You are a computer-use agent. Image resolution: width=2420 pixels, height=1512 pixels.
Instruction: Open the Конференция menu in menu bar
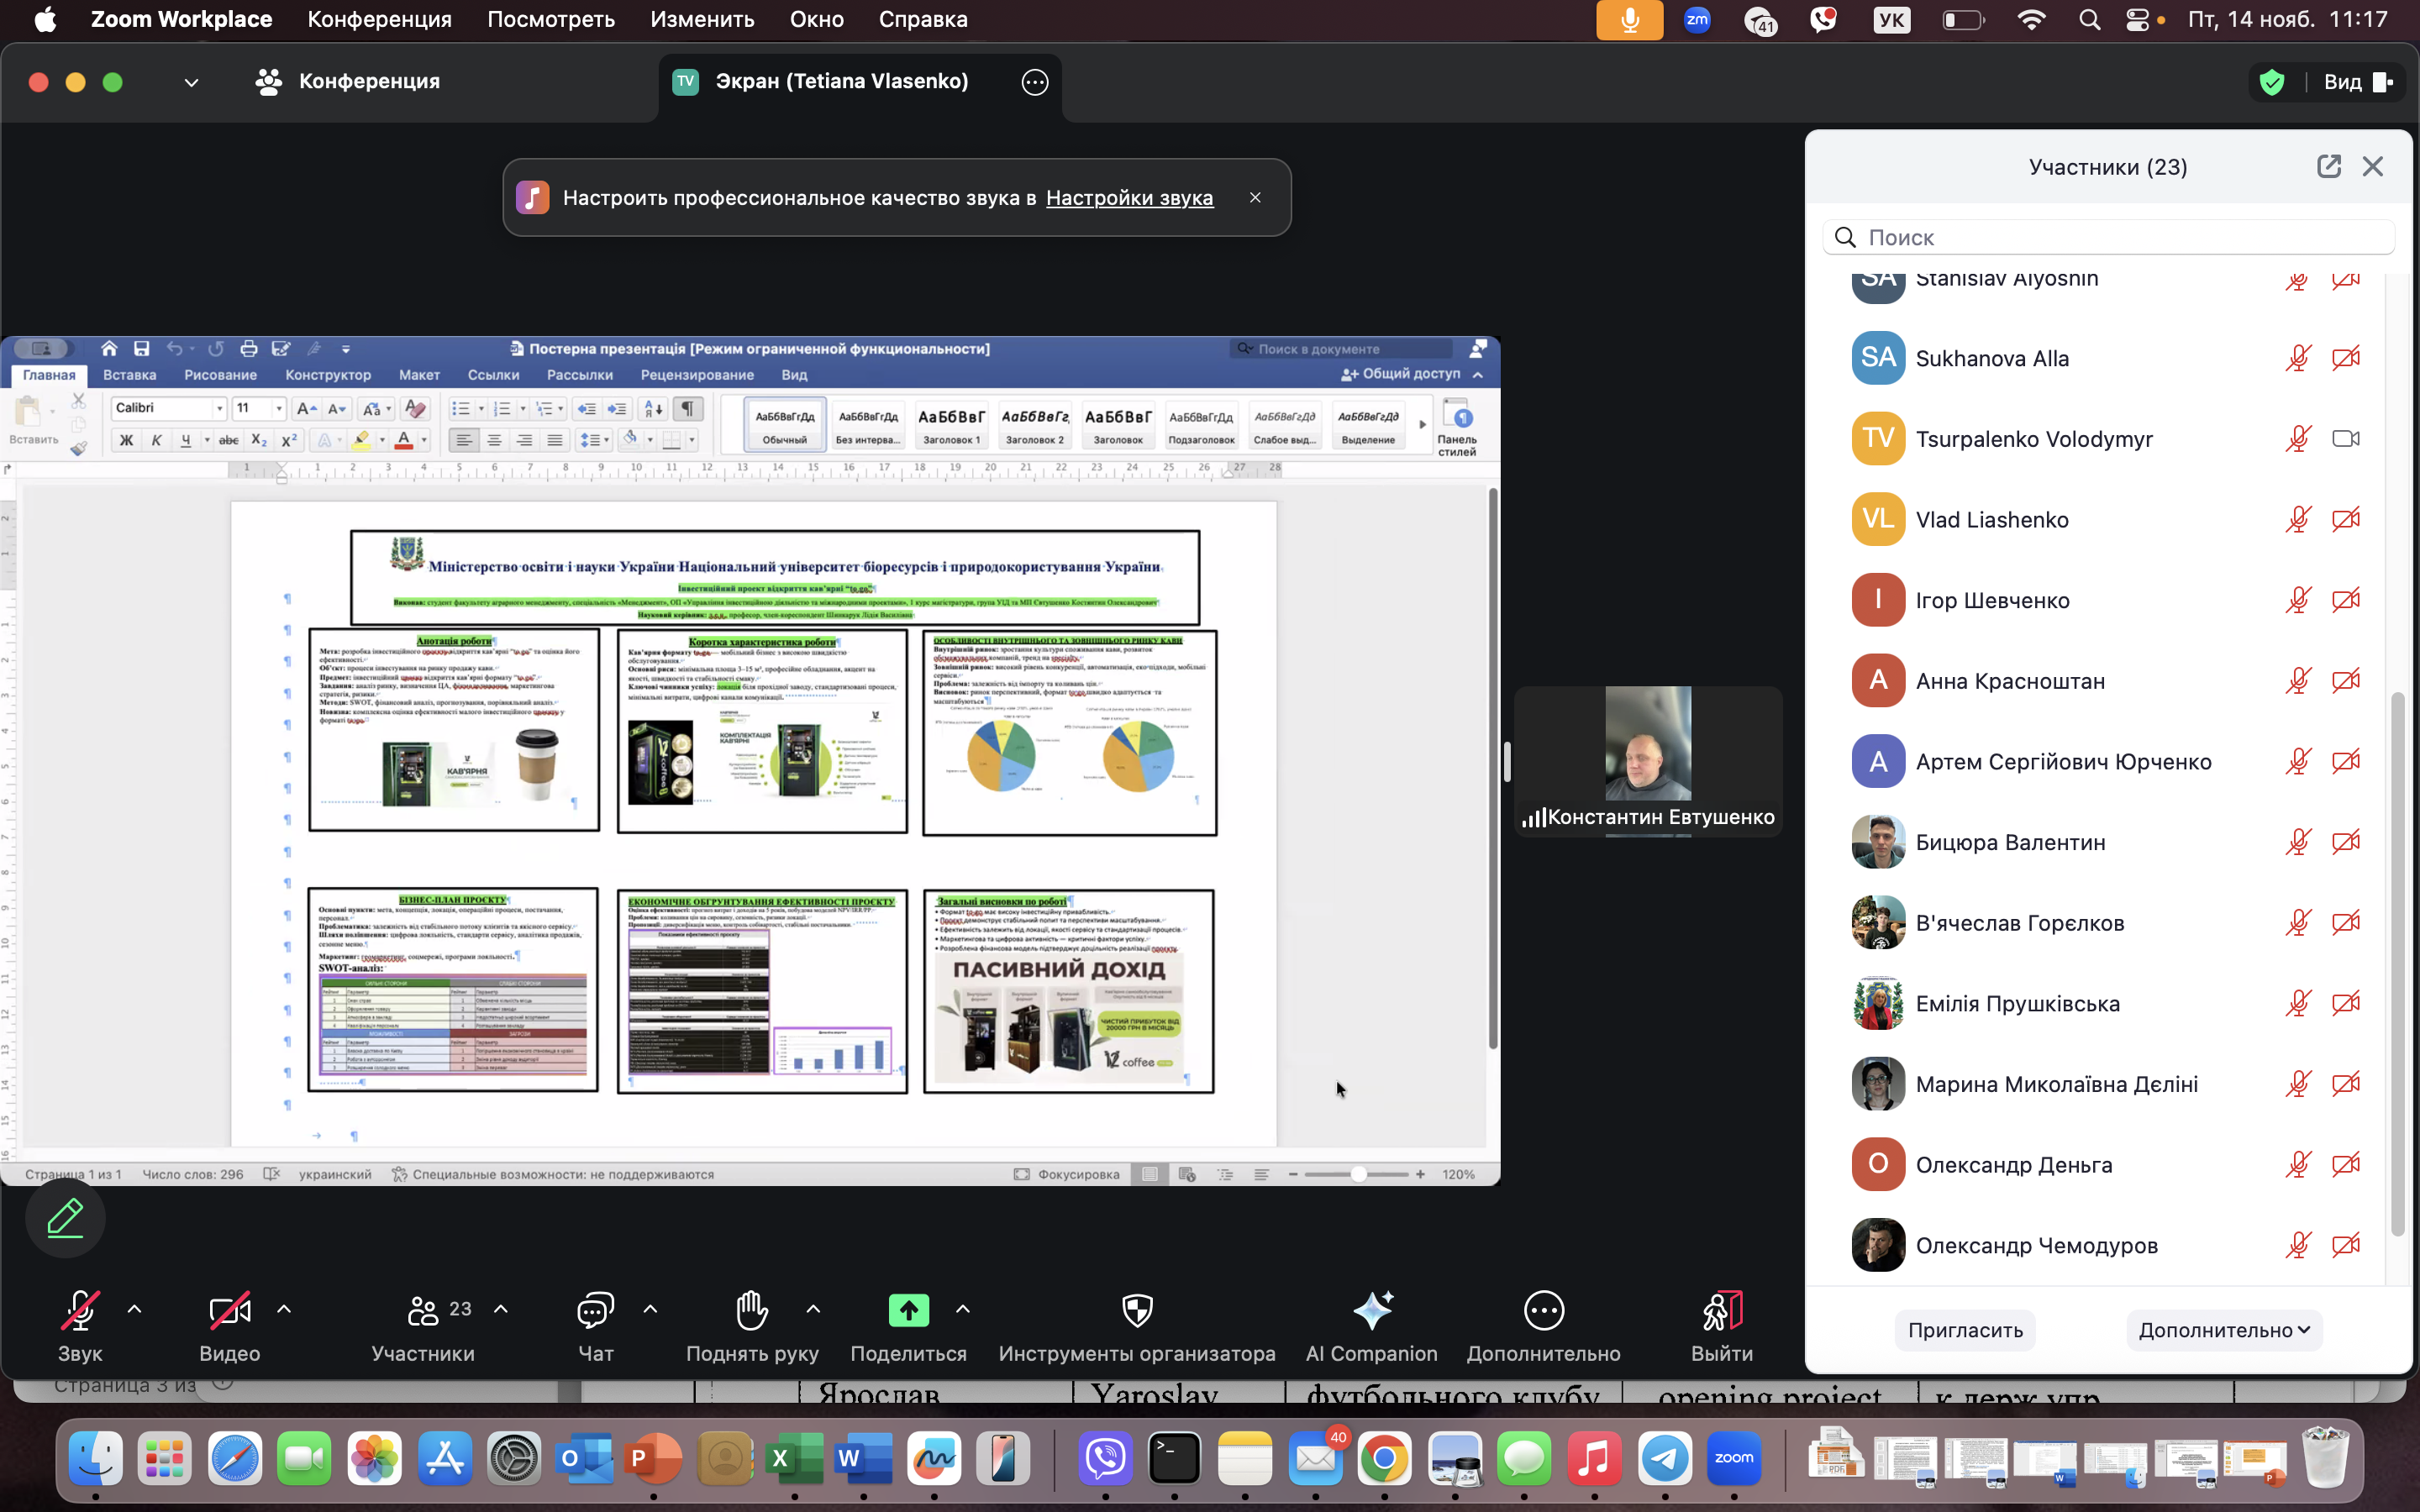[379, 19]
